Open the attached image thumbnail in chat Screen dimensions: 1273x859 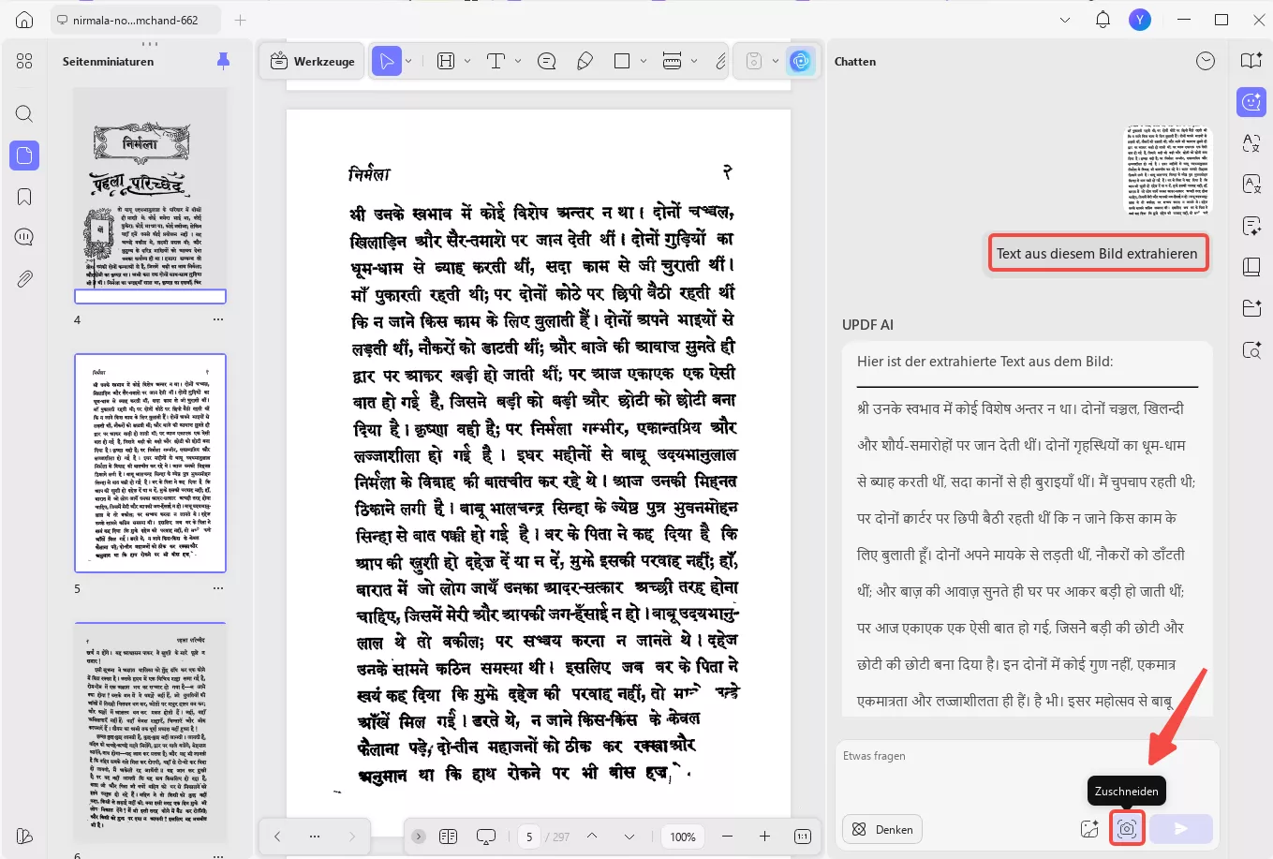(x=1168, y=170)
